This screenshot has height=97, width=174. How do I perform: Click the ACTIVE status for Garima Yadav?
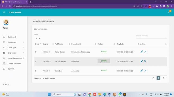104,61
